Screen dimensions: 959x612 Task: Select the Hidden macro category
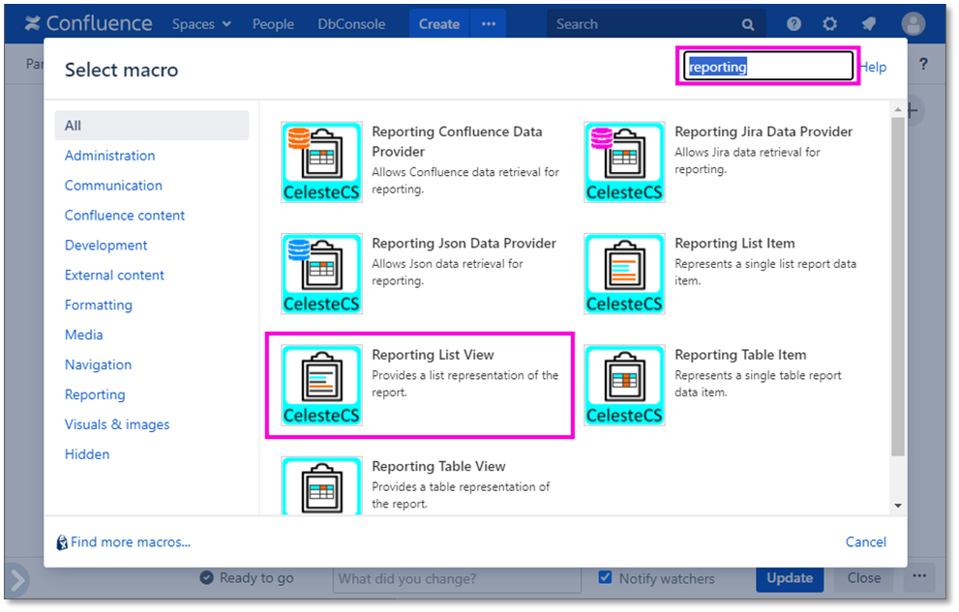[x=87, y=455]
